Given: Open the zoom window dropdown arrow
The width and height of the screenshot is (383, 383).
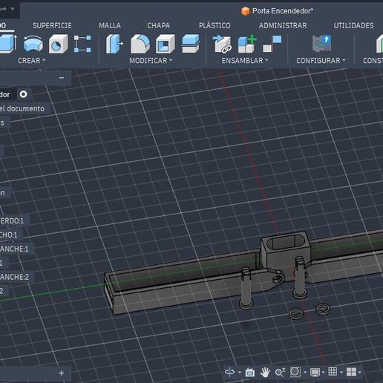Looking at the screenshot, I should point(305,372).
